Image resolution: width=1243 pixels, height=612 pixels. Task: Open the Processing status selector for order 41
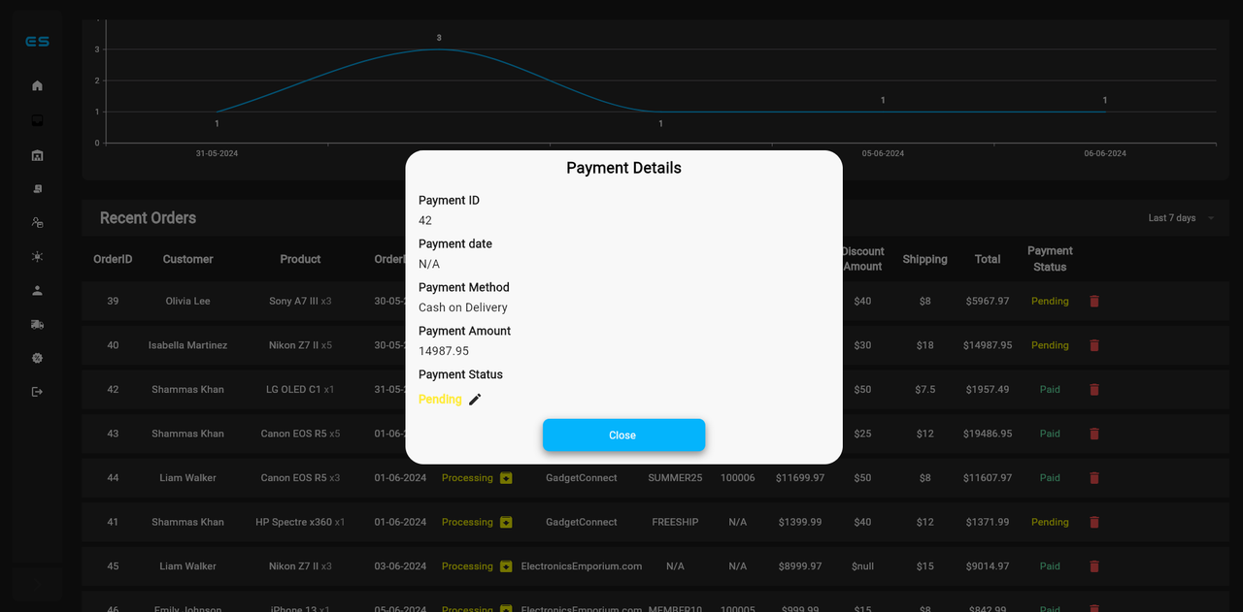tap(505, 522)
